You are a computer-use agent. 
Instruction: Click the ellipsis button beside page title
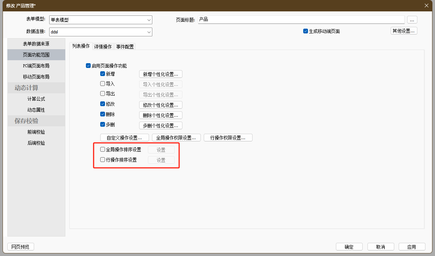click(412, 20)
